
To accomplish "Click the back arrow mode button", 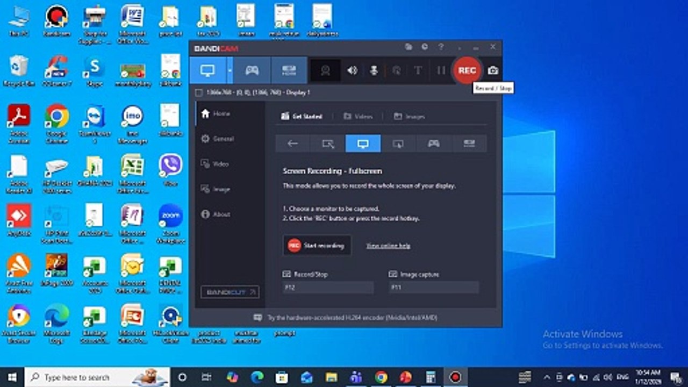I will pyautogui.click(x=292, y=144).
